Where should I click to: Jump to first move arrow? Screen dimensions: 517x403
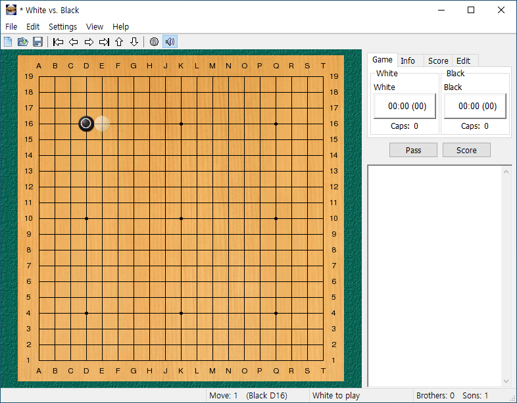tap(58, 42)
